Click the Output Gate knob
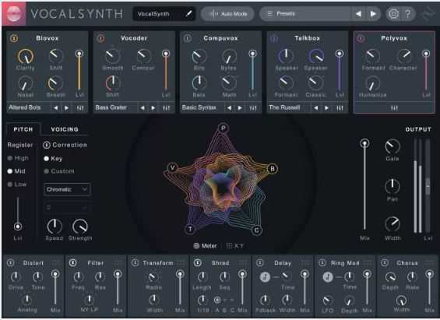The height and width of the screenshot is (320, 440). click(x=392, y=146)
